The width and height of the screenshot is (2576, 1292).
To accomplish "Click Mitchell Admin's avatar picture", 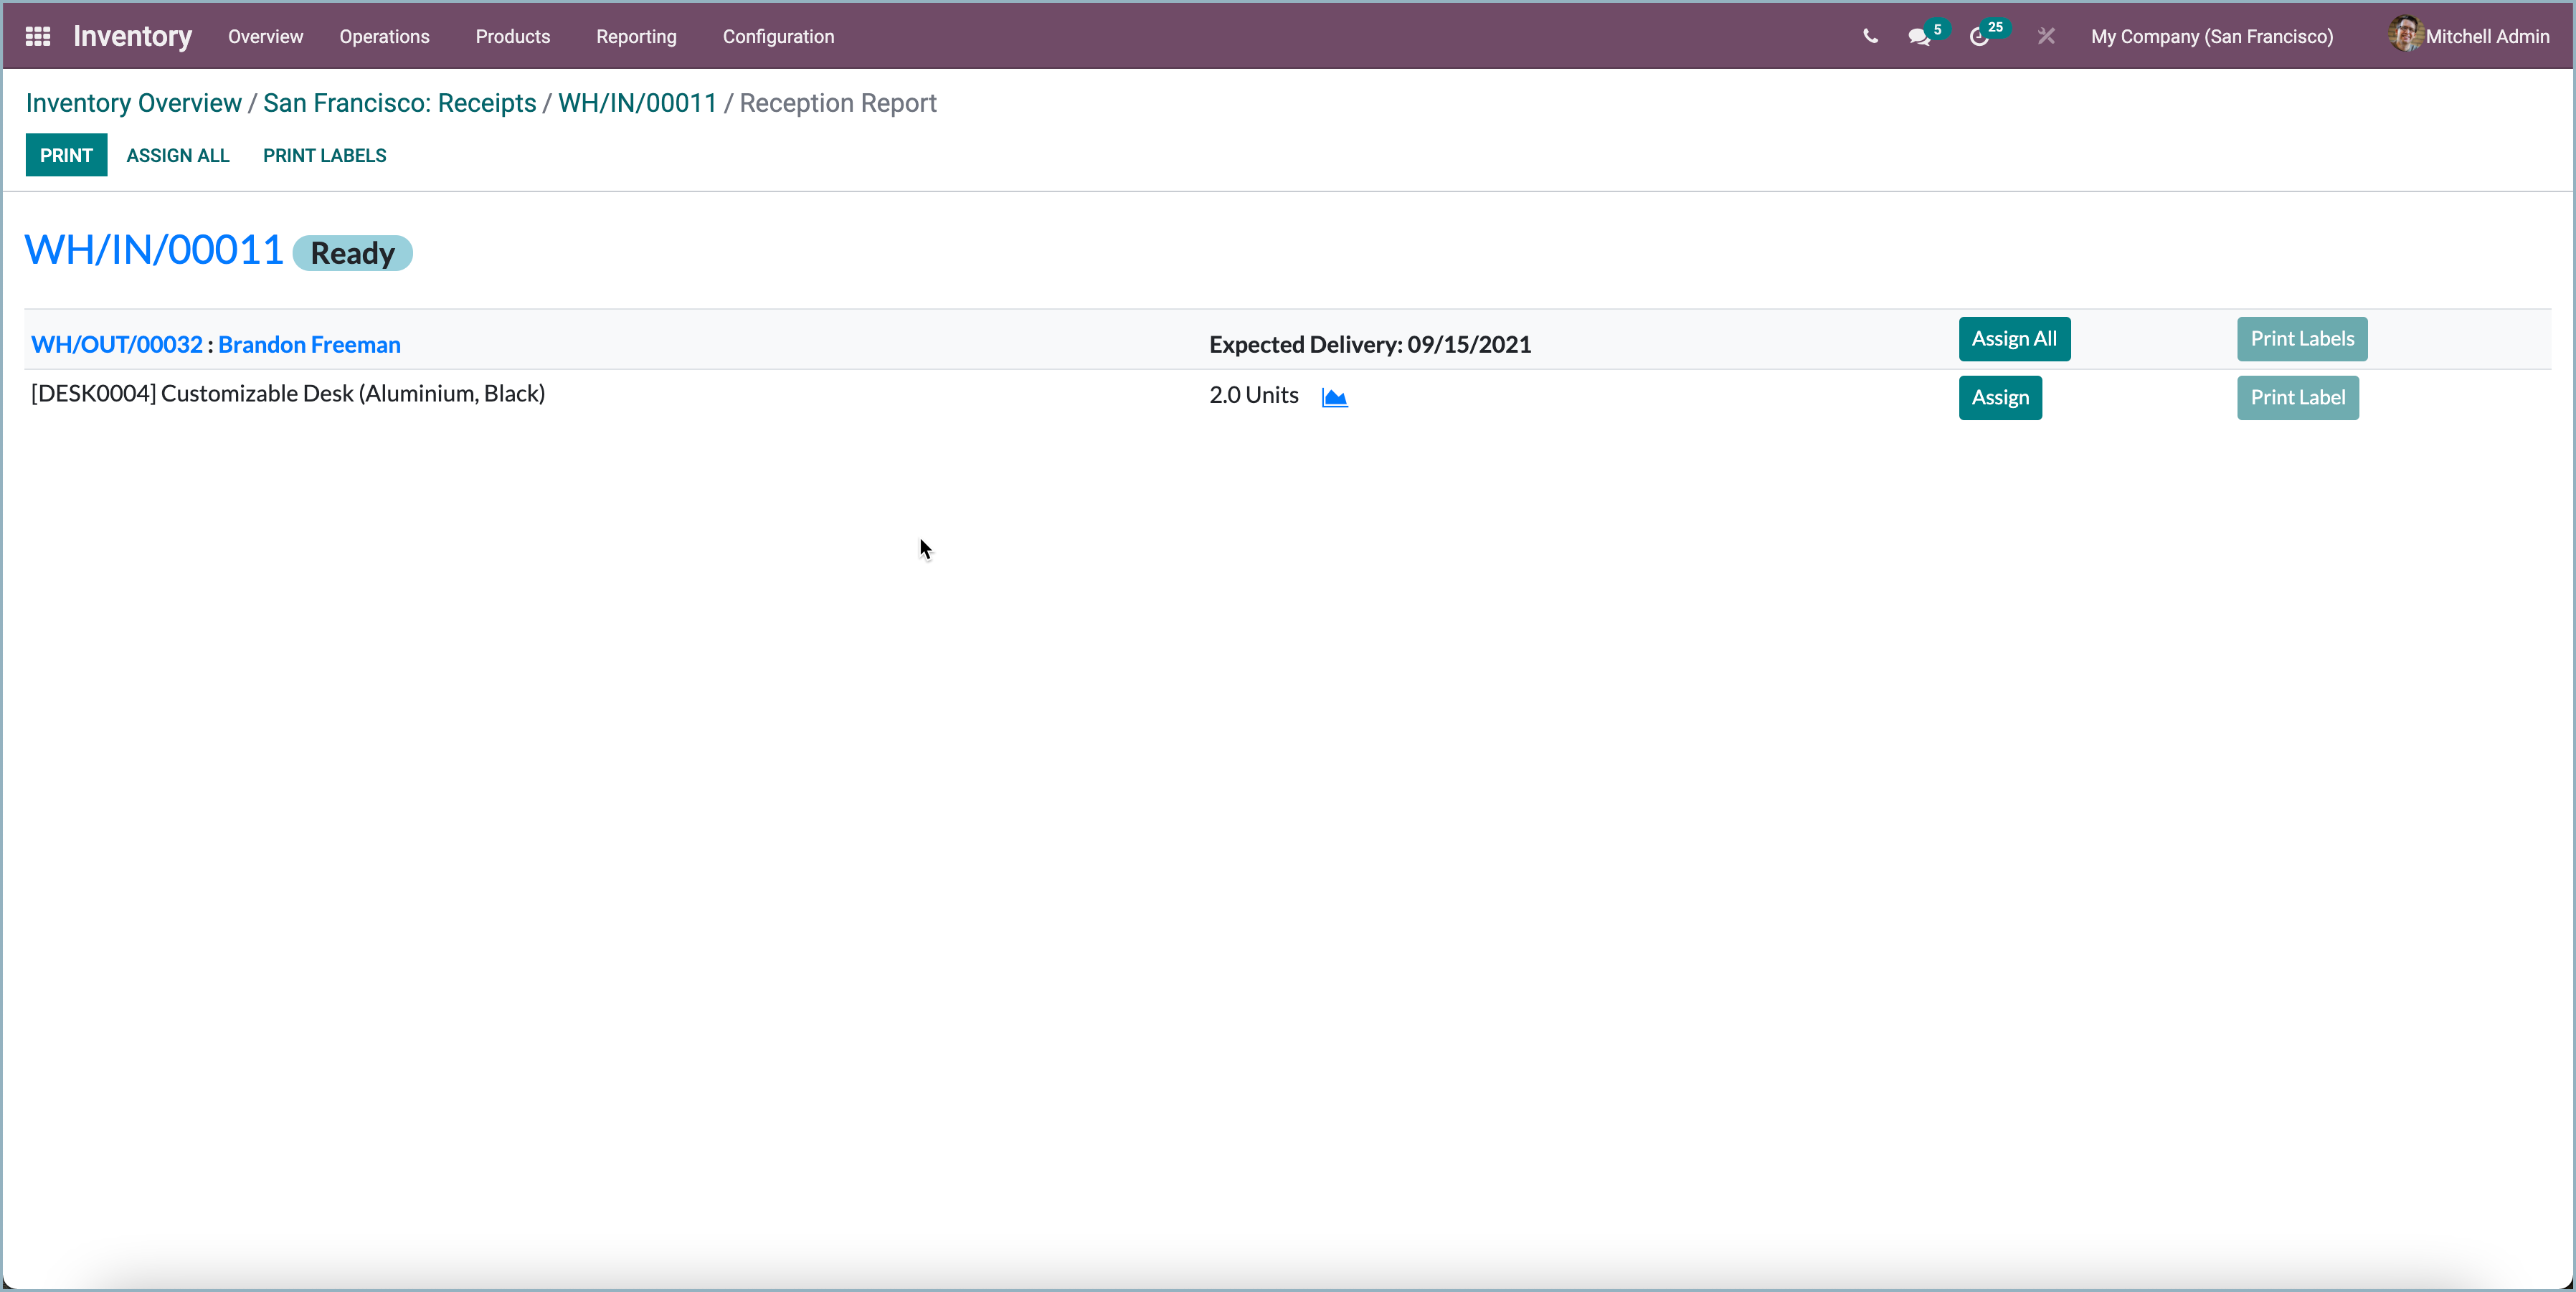I will pos(2406,35).
